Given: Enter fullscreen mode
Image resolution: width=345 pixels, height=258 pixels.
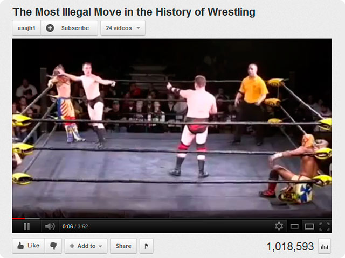Looking at the screenshot, I should point(325,226).
